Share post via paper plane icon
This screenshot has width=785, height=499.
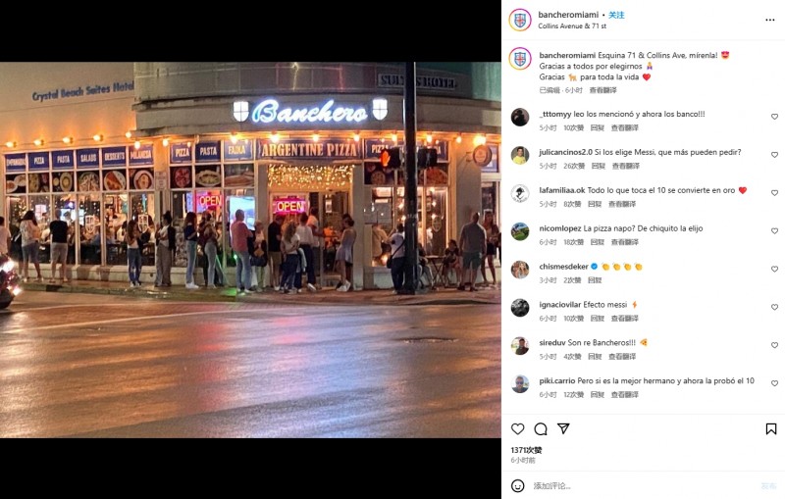click(563, 429)
